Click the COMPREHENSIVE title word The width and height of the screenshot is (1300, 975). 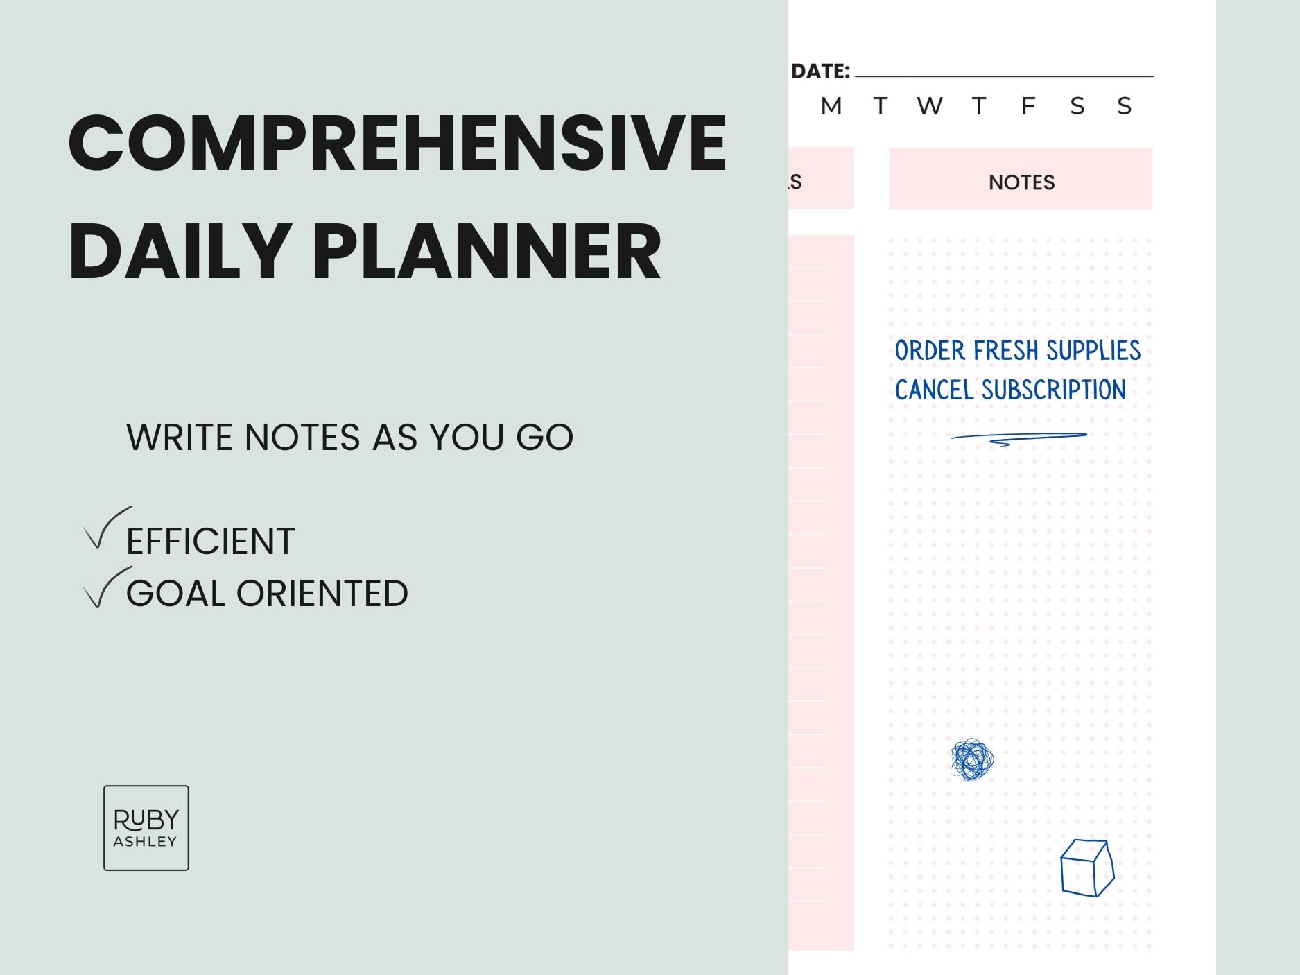(x=397, y=143)
